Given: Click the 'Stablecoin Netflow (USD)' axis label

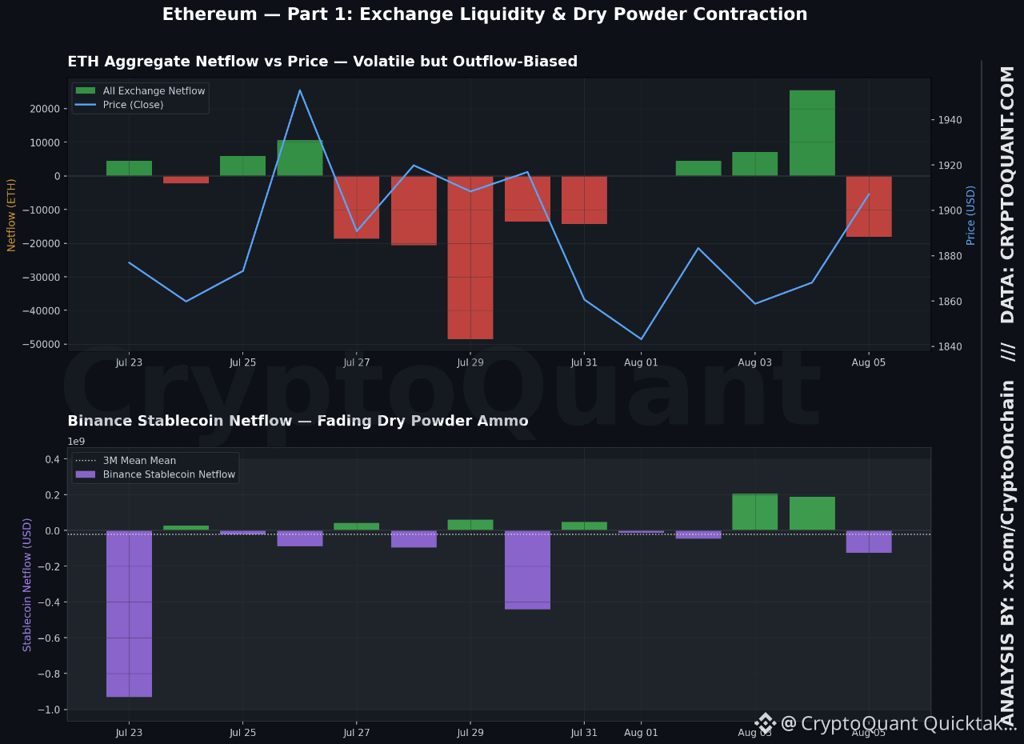Looking at the screenshot, I should tap(27, 584).
